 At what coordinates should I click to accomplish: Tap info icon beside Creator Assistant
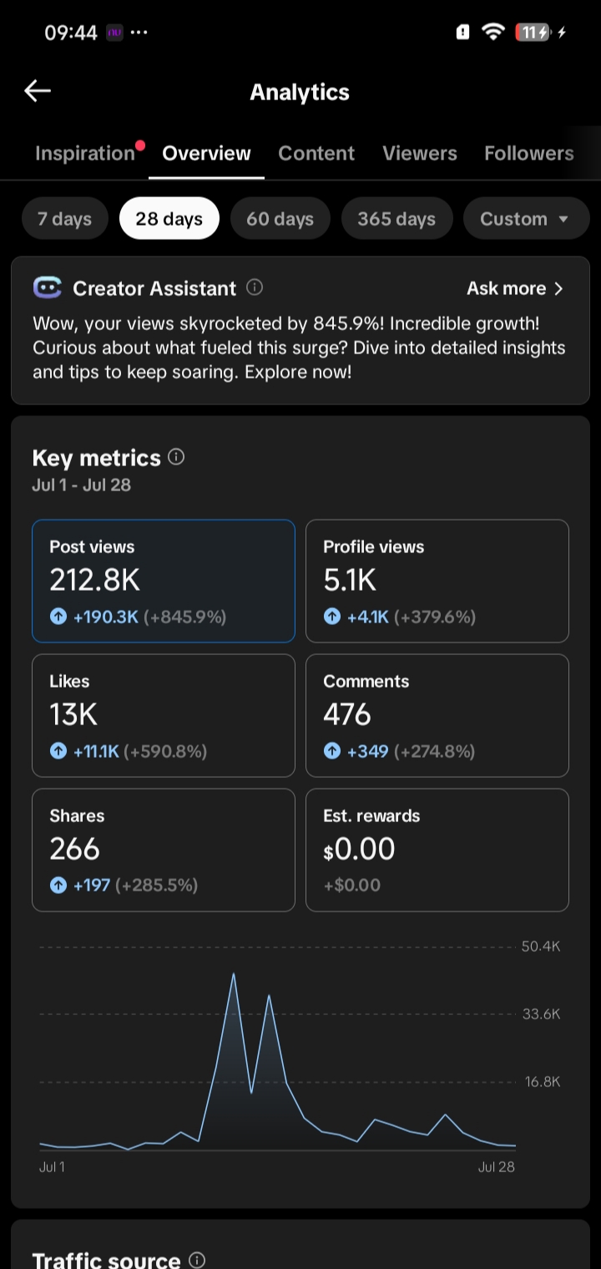tap(255, 287)
